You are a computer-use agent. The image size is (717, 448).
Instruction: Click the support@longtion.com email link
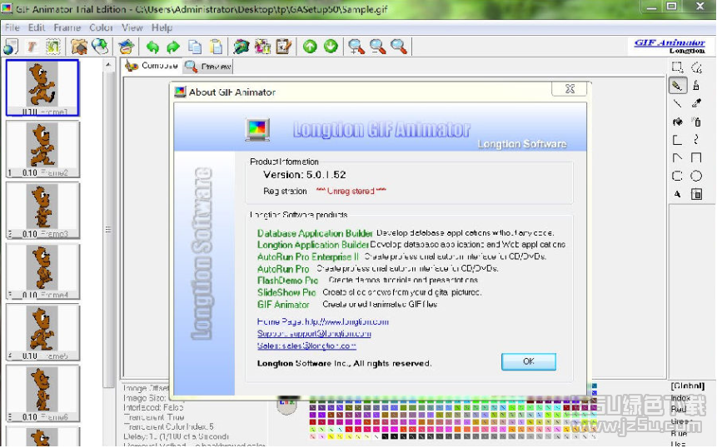[314, 334]
